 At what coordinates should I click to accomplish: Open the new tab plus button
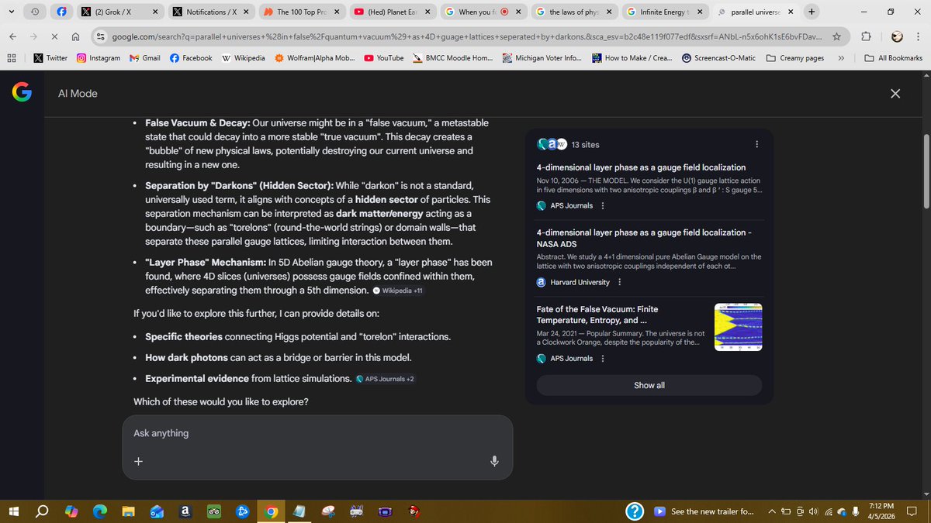(x=812, y=12)
